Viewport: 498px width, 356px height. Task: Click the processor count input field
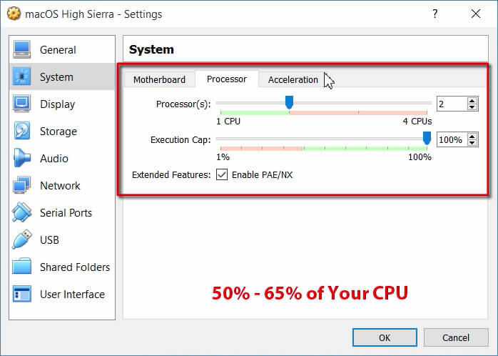click(451, 104)
